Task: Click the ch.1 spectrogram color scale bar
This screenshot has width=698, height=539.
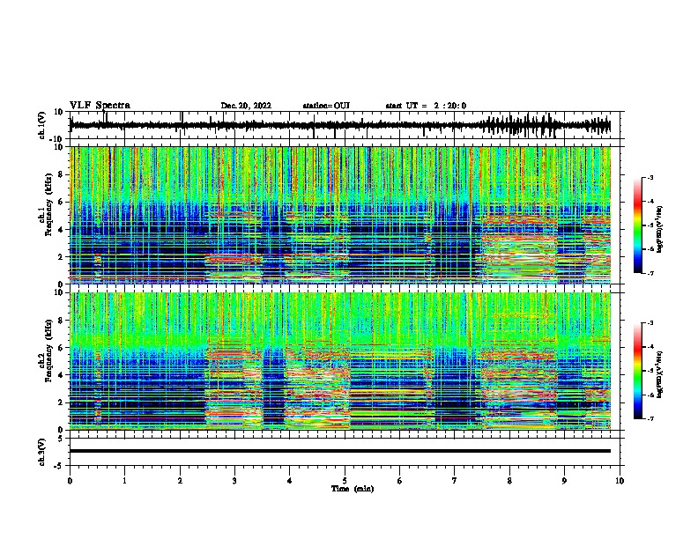Action: click(638, 225)
